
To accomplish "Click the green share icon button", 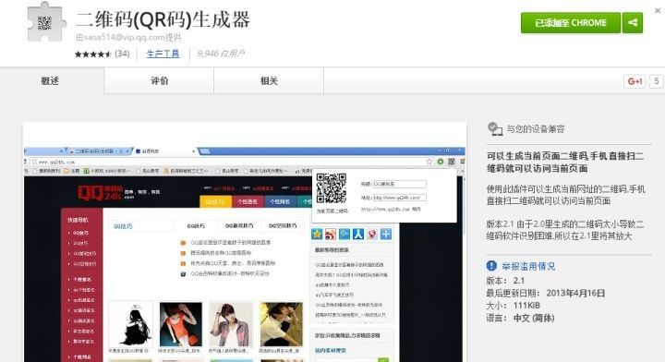I will click(x=633, y=23).
